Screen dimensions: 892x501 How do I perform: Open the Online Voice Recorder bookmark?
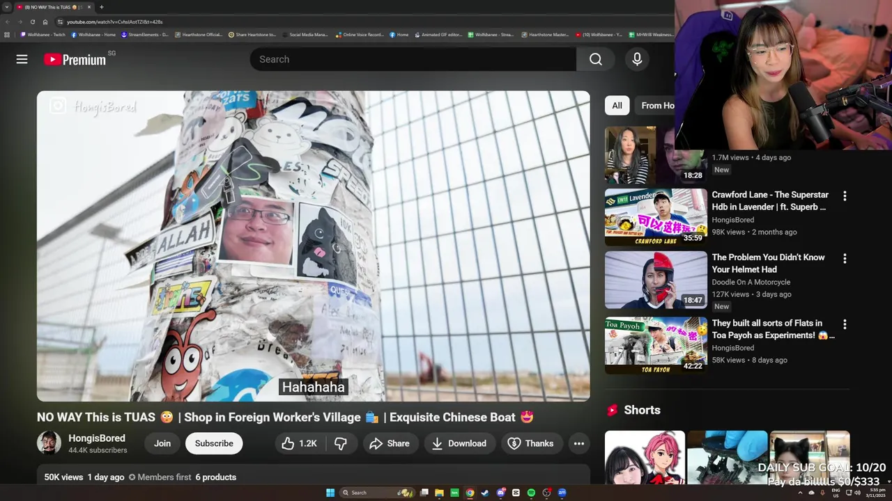coord(360,34)
